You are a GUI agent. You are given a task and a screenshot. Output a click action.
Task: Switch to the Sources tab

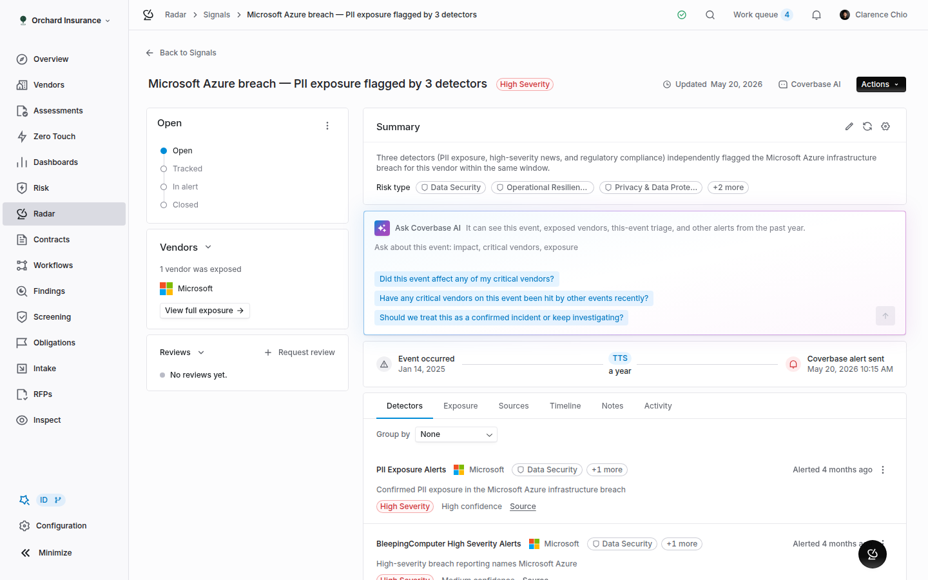point(514,406)
